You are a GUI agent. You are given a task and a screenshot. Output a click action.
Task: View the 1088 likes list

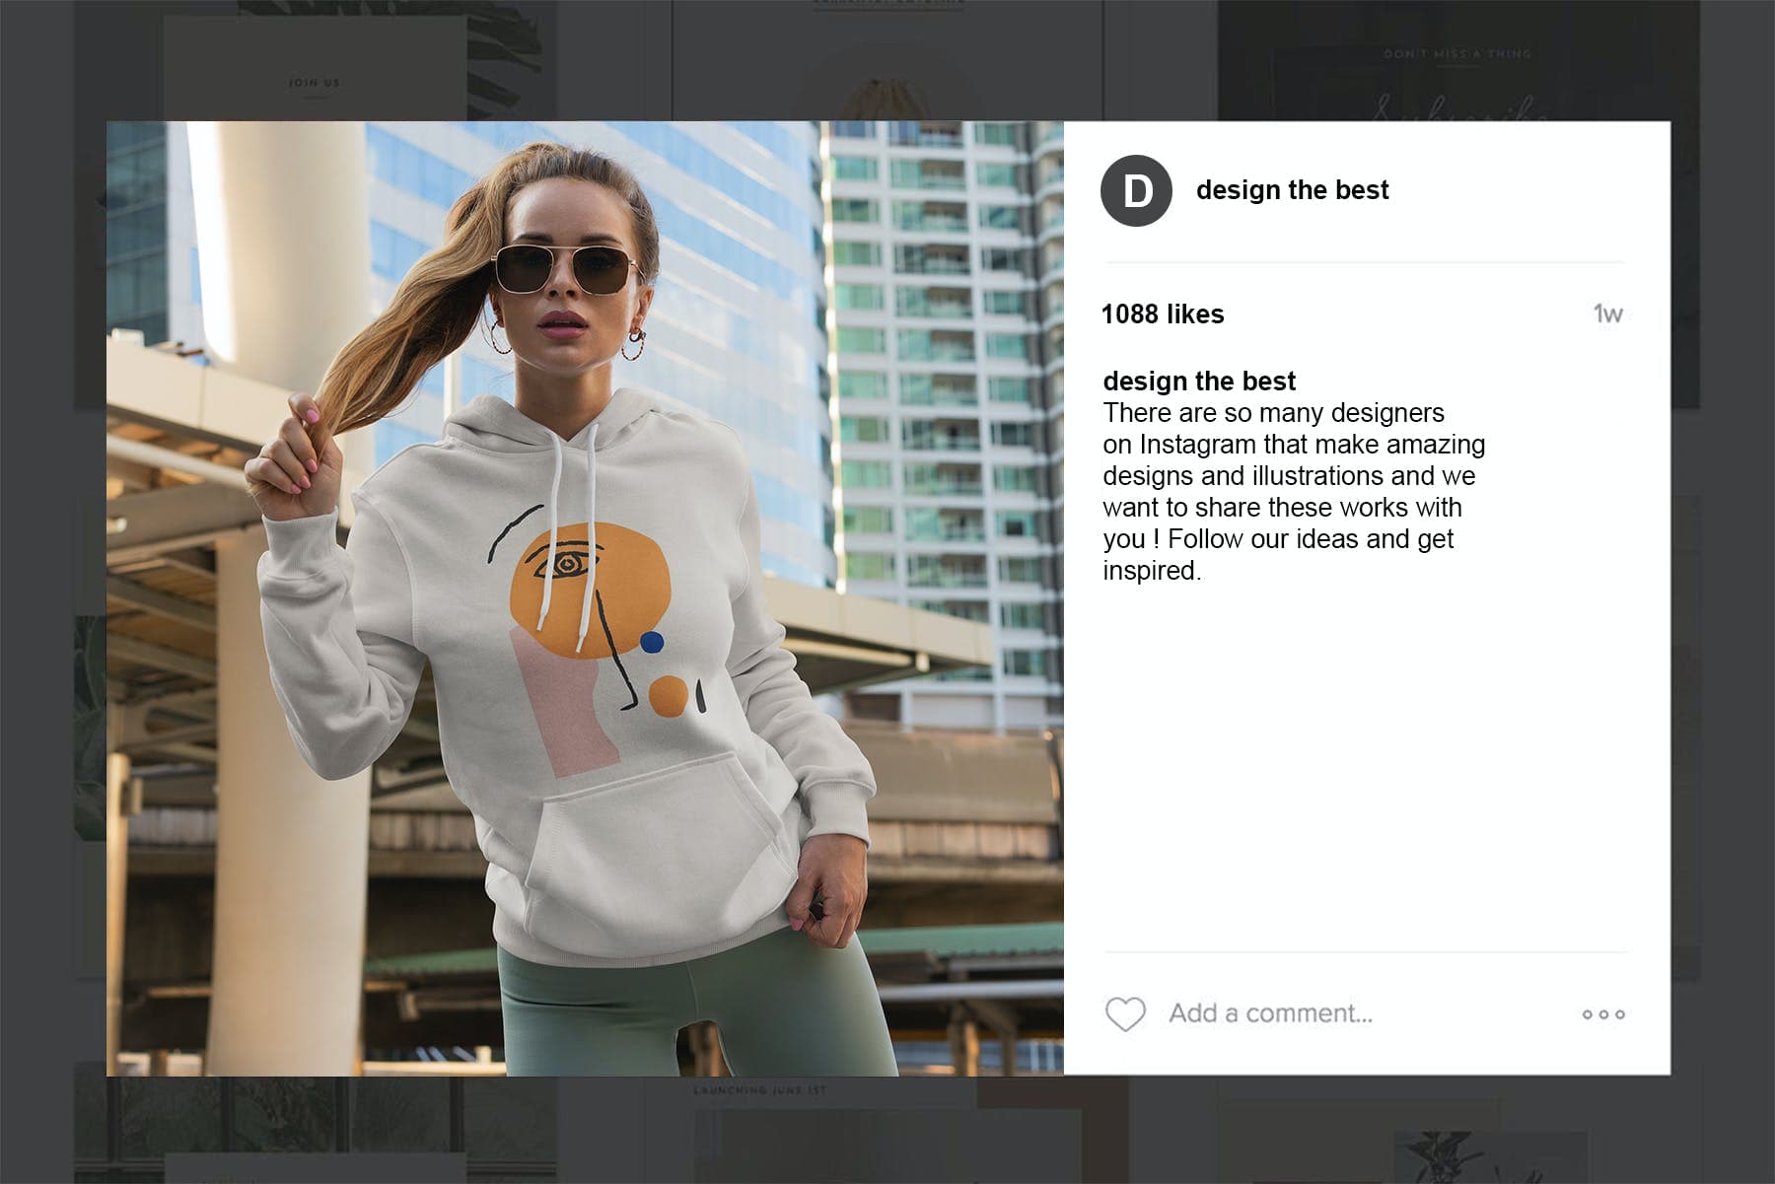click(x=1163, y=314)
